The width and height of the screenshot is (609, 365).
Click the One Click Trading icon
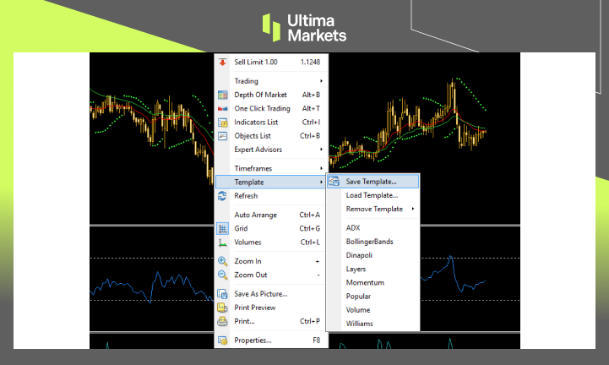[222, 108]
